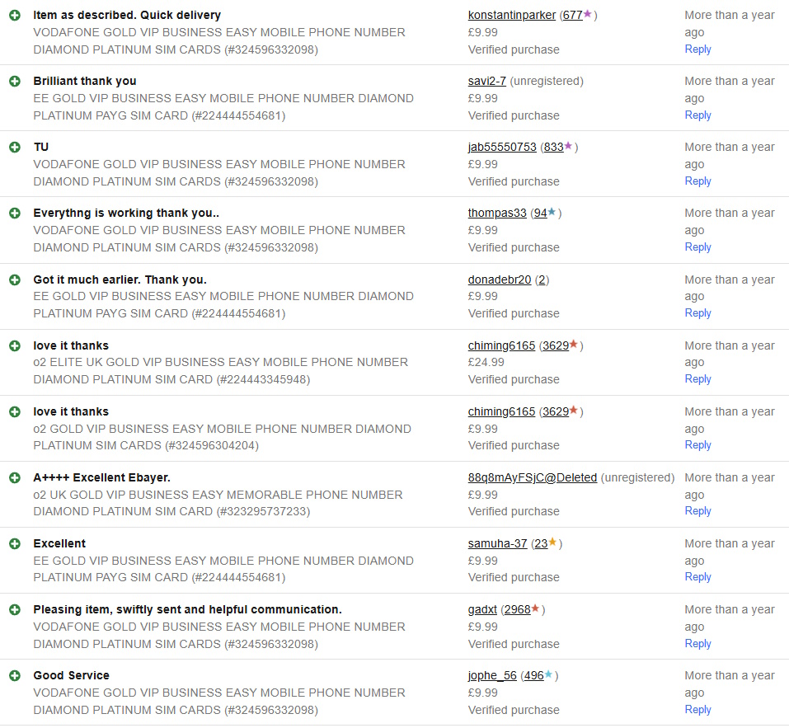The height and width of the screenshot is (728, 789).
Task: Reply to the "Got it much earlier" feedback
Action: coord(697,313)
